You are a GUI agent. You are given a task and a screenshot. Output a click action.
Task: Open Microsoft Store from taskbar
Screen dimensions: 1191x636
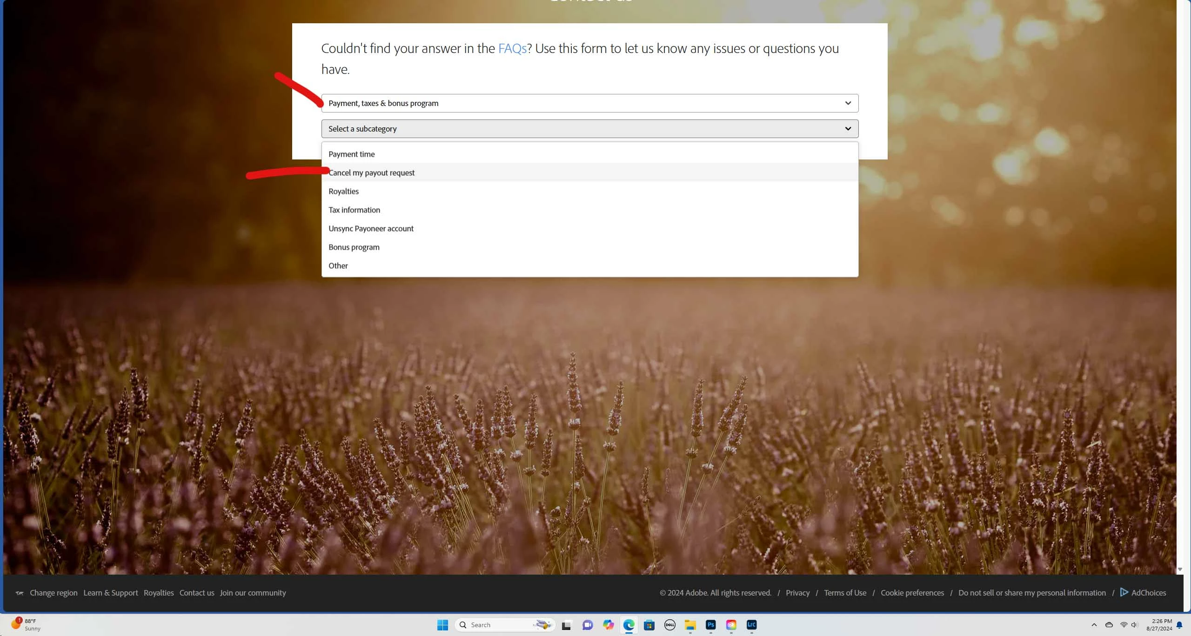coord(649,625)
